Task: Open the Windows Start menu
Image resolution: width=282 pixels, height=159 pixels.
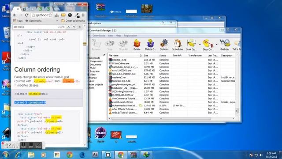Action: click(5, 155)
